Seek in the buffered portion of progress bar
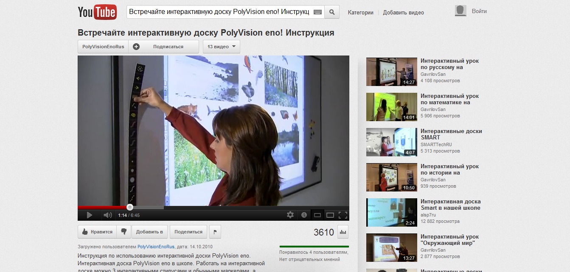 coord(149,208)
